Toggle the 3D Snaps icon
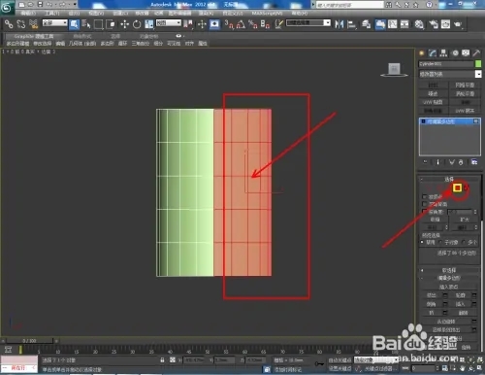This screenshot has height=375, width=485. [x=229, y=24]
